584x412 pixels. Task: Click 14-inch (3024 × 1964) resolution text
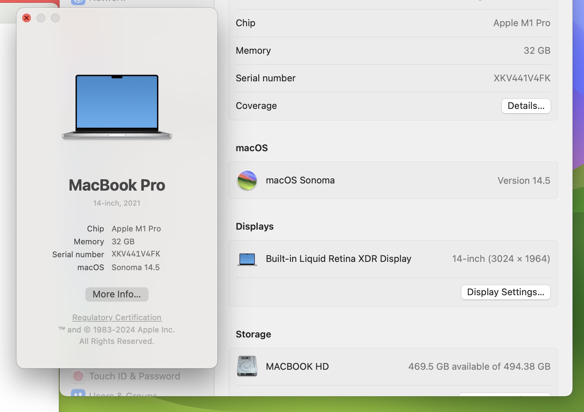[501, 259]
